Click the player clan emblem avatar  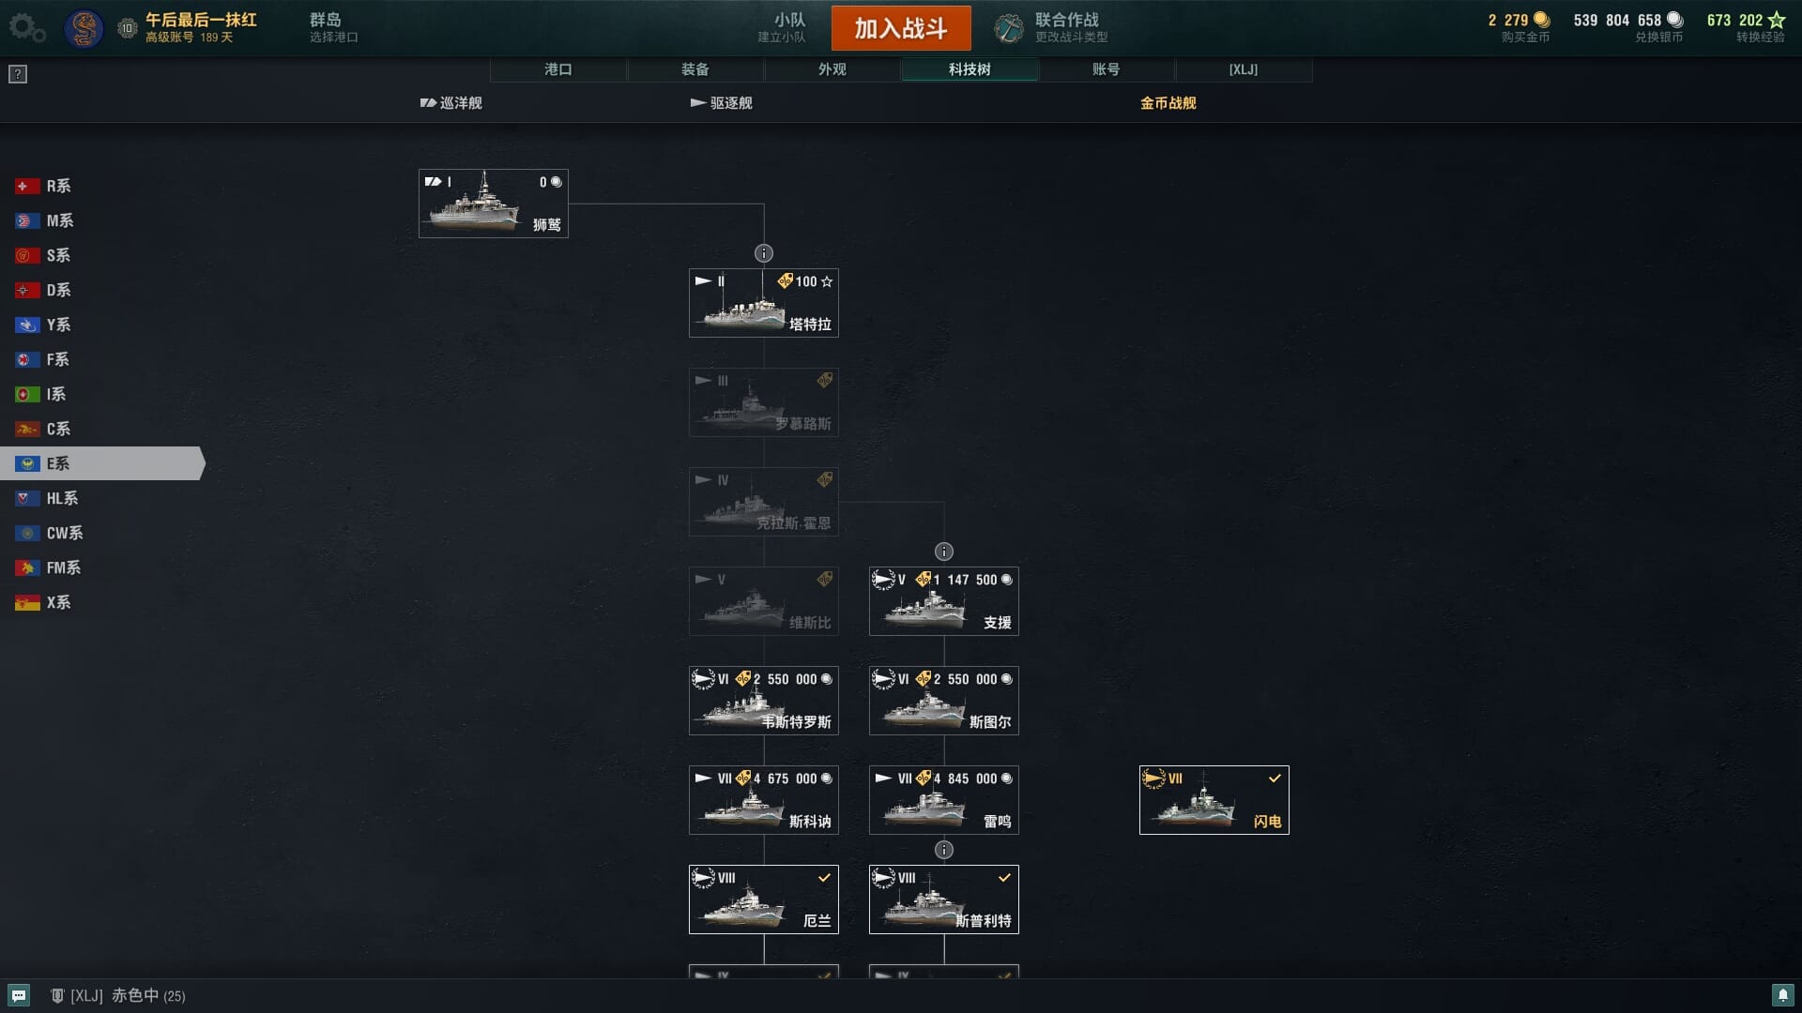point(84,28)
